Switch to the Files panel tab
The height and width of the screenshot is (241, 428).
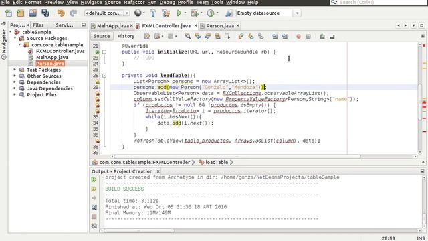pyautogui.click(x=38, y=25)
